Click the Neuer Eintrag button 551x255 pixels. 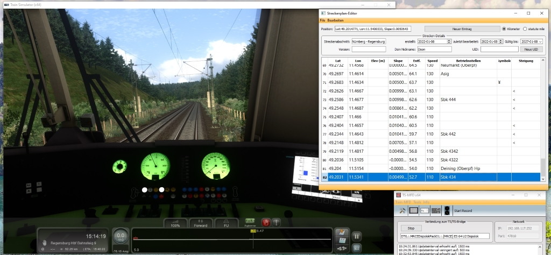tap(462, 29)
